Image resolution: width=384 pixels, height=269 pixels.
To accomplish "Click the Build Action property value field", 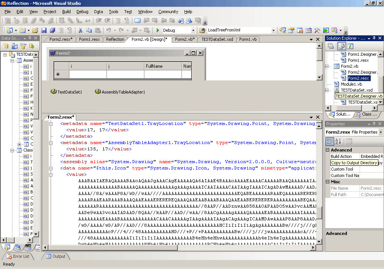I will [371, 156].
